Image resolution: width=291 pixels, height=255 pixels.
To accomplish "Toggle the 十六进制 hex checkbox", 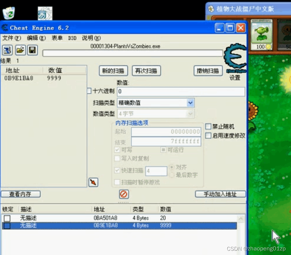I will click(89, 91).
